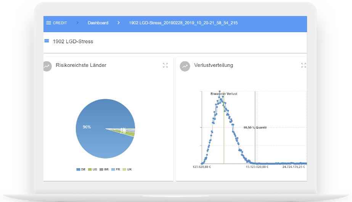Click the trend icon beside Verlustverteilung
The image size is (352, 202).
[x=185, y=66]
